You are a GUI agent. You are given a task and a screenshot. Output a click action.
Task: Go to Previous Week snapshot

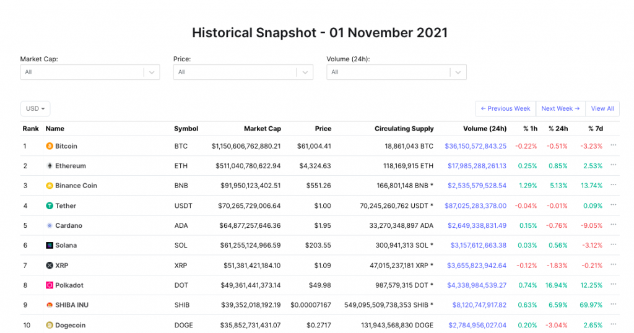click(x=505, y=109)
